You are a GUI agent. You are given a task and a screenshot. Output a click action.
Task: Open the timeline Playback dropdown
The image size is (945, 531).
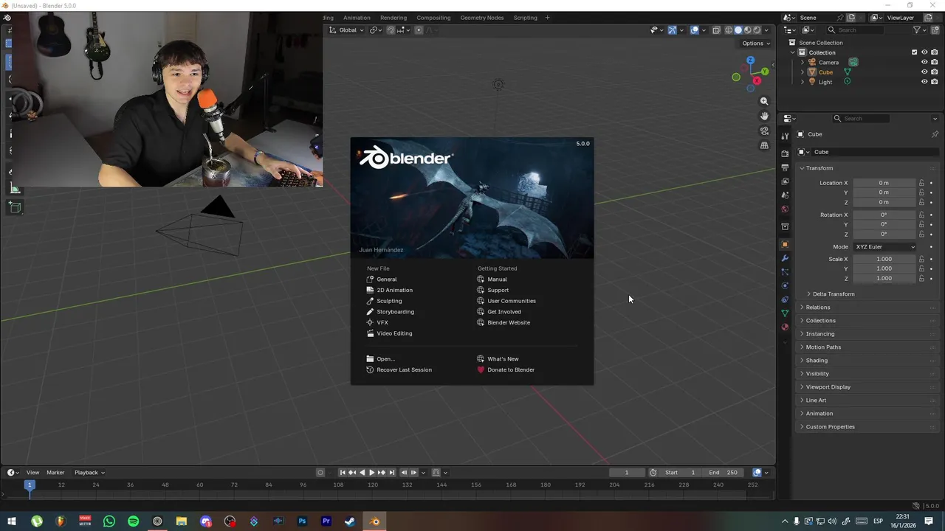[x=89, y=473]
